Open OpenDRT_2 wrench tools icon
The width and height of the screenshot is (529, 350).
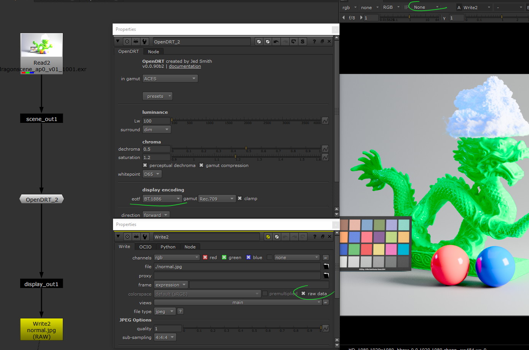[x=145, y=41]
